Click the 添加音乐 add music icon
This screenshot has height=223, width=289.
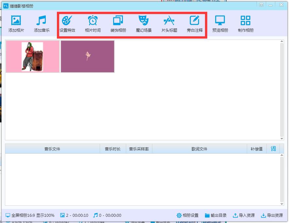click(42, 21)
